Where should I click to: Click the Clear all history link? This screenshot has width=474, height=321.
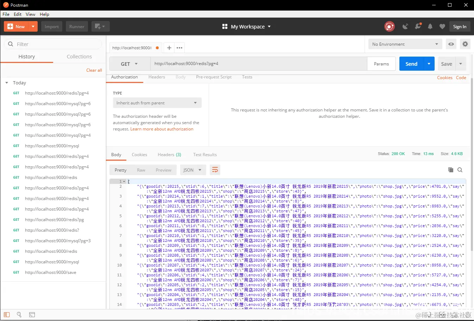(94, 70)
